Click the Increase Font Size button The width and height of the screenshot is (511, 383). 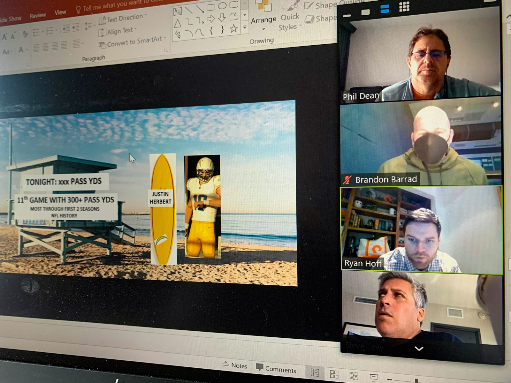4,37
